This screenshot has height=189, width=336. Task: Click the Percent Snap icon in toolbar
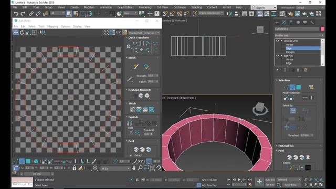point(180,14)
